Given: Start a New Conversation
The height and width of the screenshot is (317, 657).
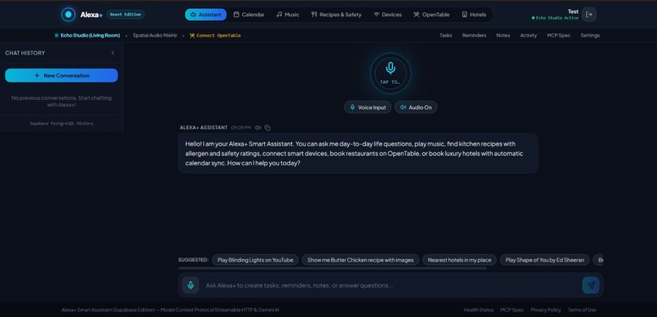Looking at the screenshot, I should pyautogui.click(x=61, y=75).
